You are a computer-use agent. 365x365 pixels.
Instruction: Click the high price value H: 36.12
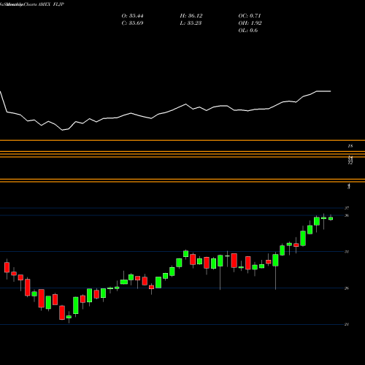coord(191,16)
